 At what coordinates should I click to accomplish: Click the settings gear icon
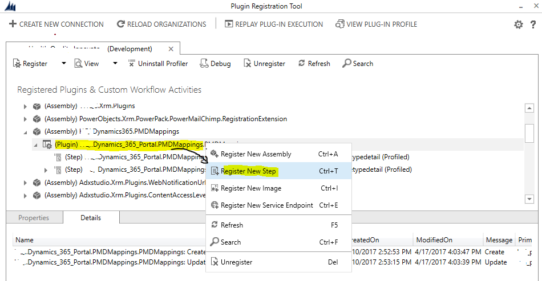(x=518, y=24)
